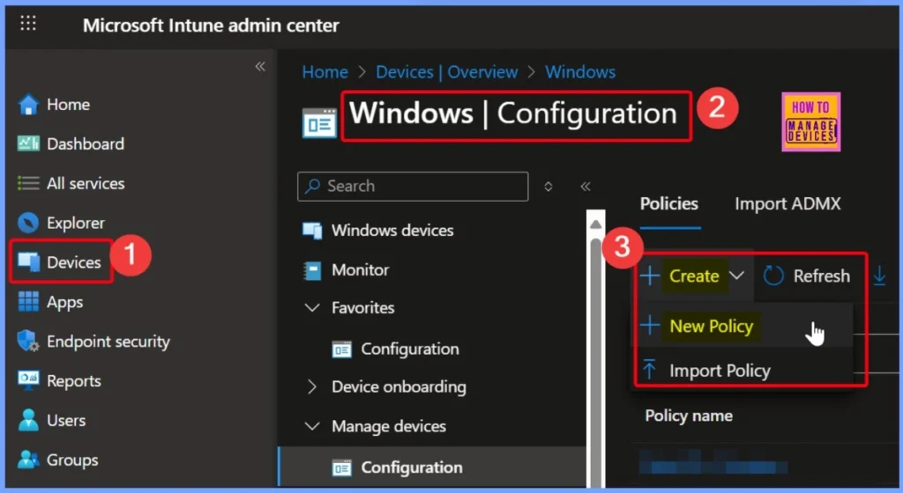Image resolution: width=903 pixels, height=493 pixels.
Task: Click the expand/collapse all up-down arrows
Action: [549, 186]
